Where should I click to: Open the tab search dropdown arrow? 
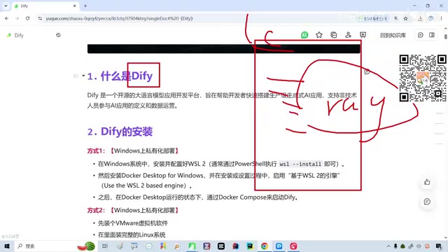point(6,6)
